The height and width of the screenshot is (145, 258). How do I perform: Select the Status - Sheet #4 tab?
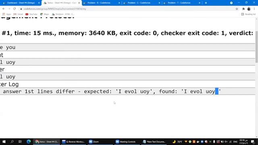[62, 3]
